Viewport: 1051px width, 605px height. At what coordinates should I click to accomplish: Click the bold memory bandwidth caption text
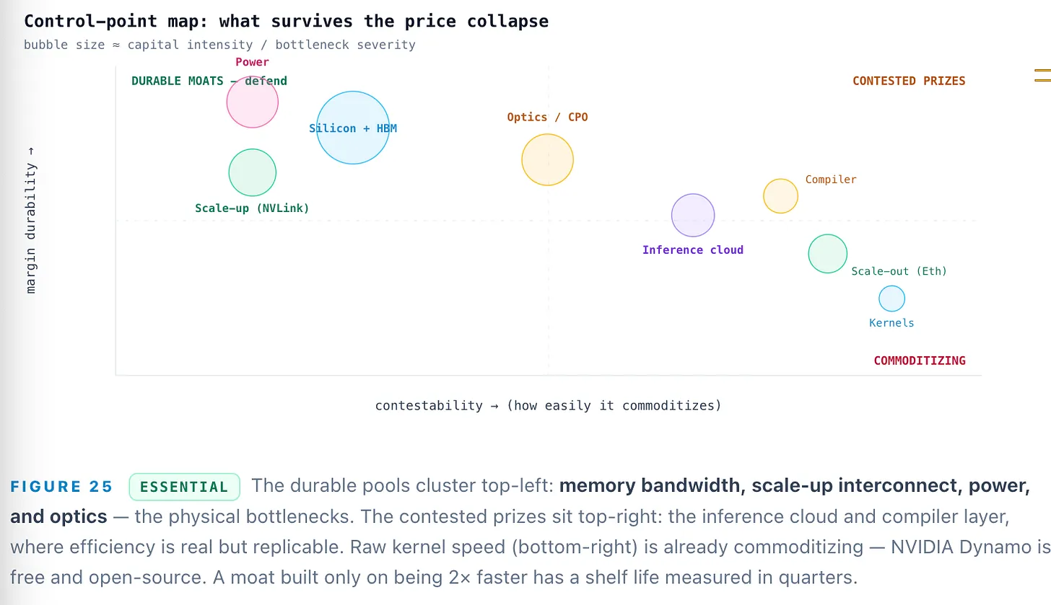650,486
